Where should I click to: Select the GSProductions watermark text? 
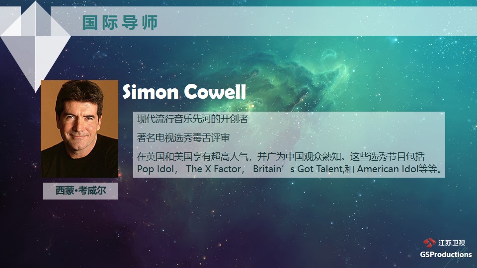point(446,255)
